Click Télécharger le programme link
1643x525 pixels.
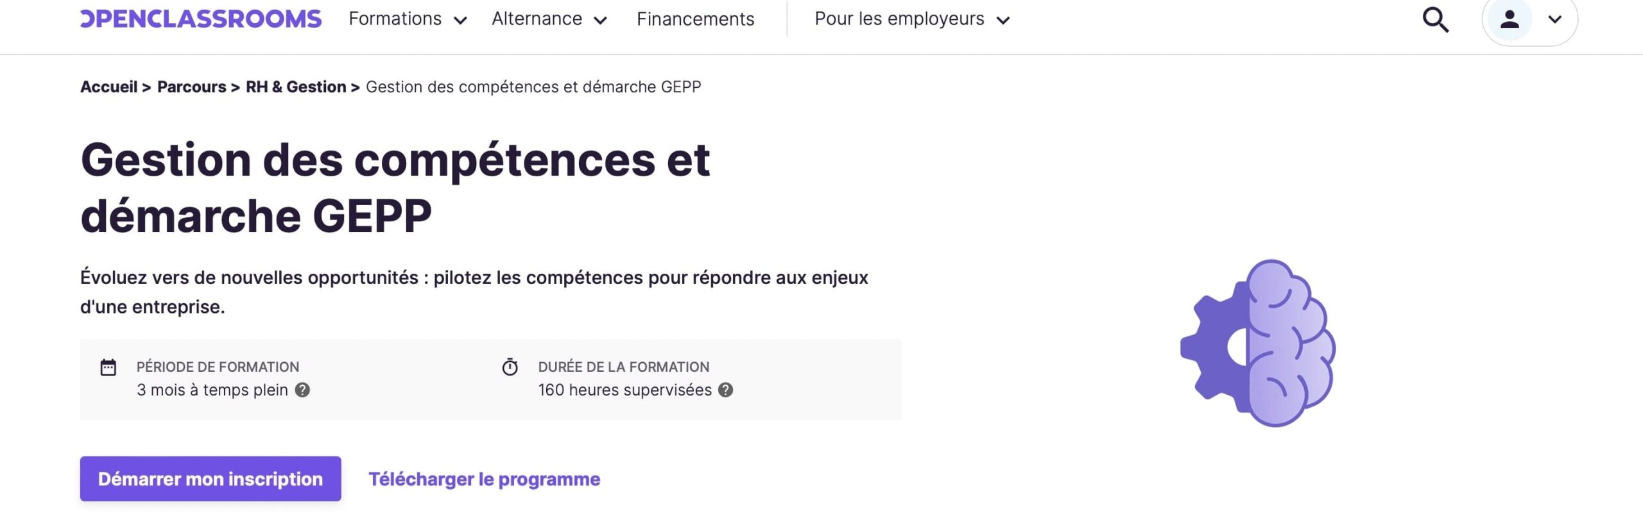pos(484,479)
